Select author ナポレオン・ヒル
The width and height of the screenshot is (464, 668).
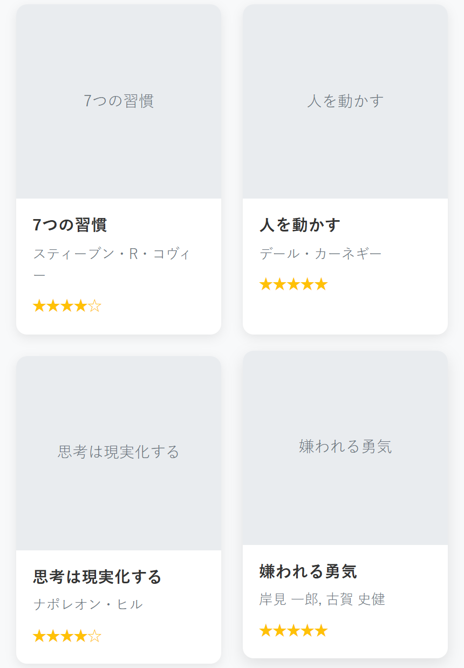click(88, 604)
